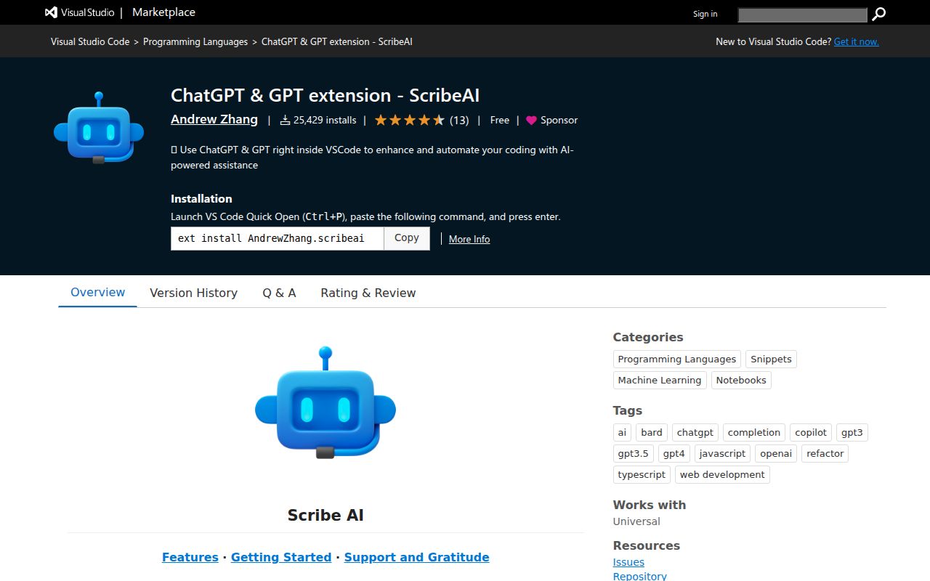Click the search magnifier icon

pos(878,14)
